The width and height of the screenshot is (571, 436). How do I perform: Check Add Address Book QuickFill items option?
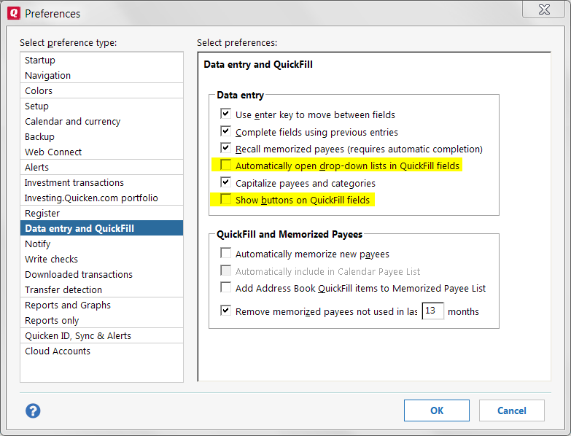point(226,287)
